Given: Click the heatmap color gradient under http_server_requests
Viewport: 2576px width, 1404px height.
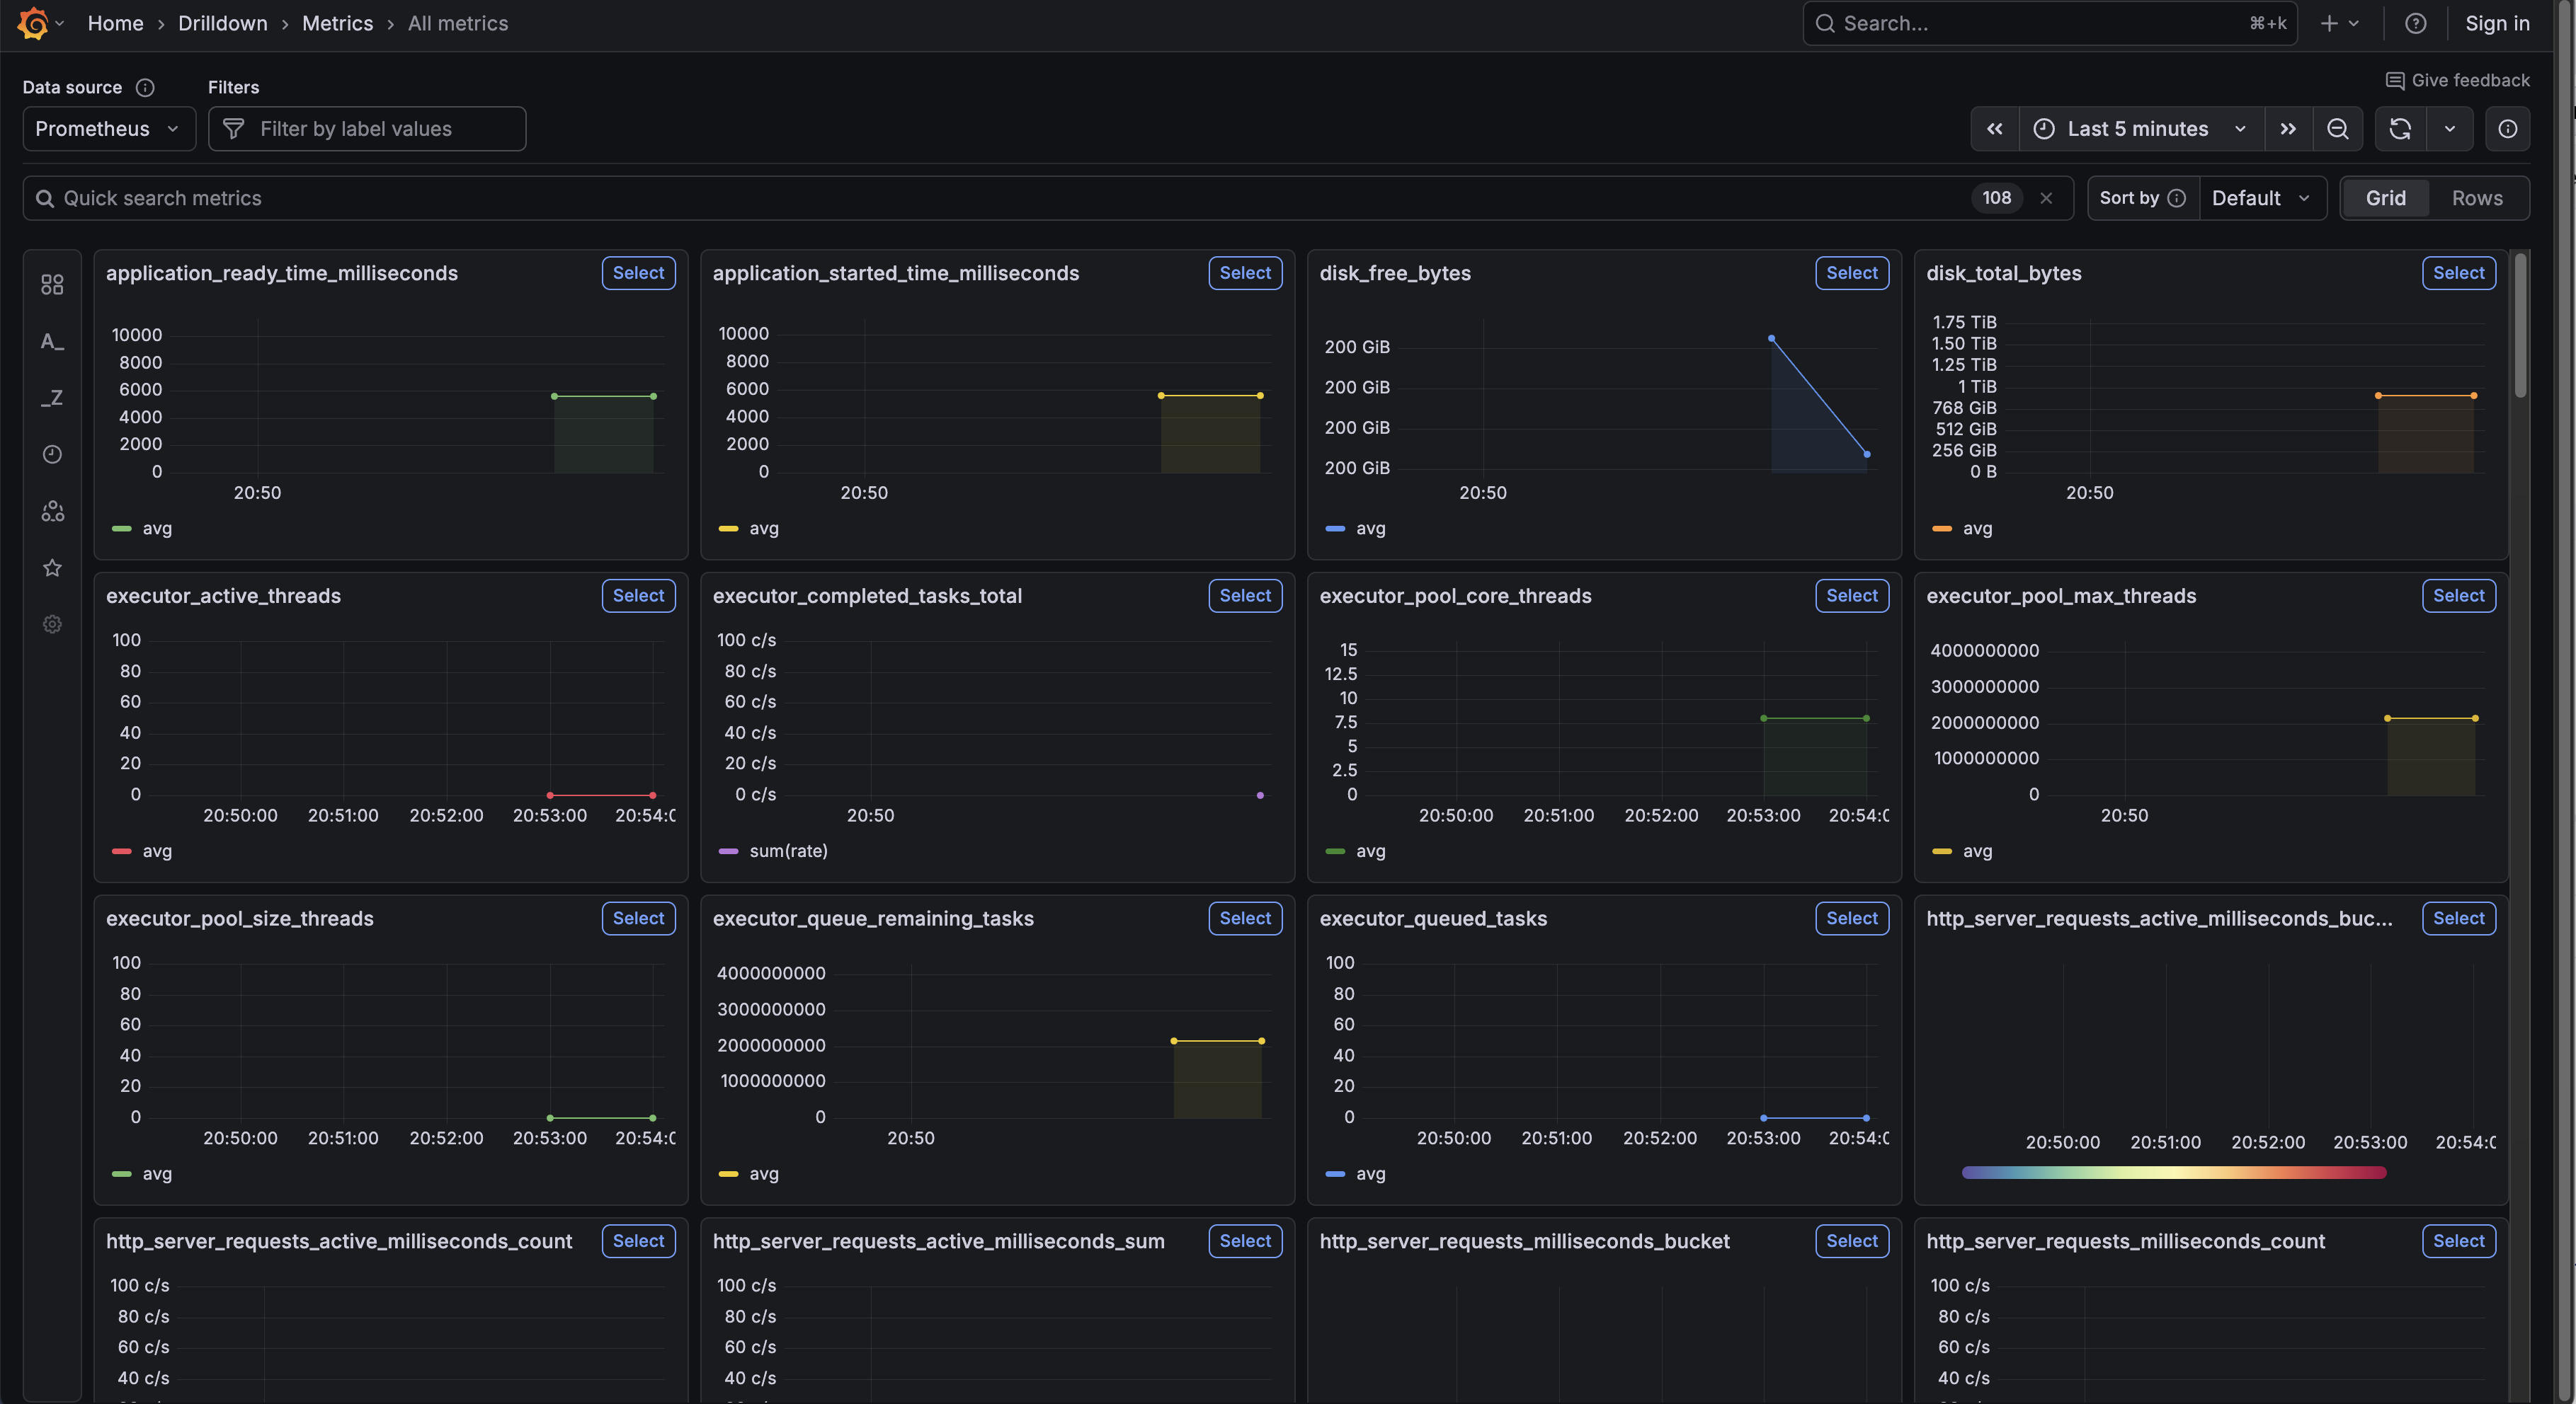Looking at the screenshot, I should click(x=2172, y=1172).
